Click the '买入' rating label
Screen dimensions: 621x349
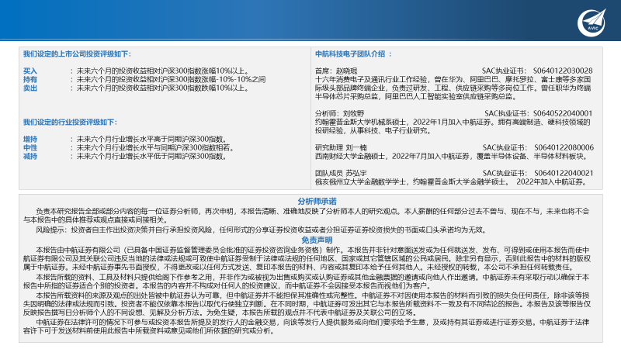point(29,71)
